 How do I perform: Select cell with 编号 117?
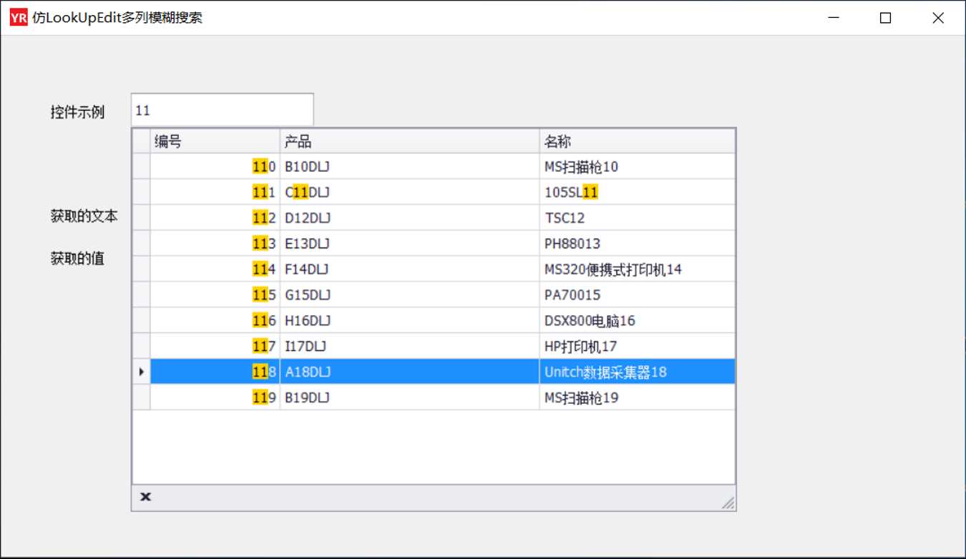pos(215,347)
